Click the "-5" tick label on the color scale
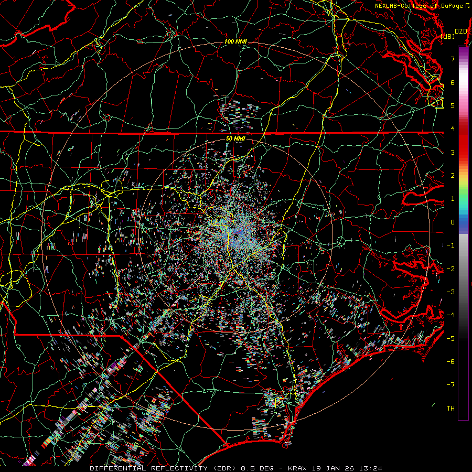472x472 pixels. 450,339
